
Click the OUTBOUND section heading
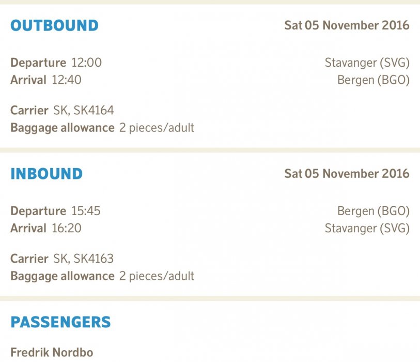click(x=54, y=25)
